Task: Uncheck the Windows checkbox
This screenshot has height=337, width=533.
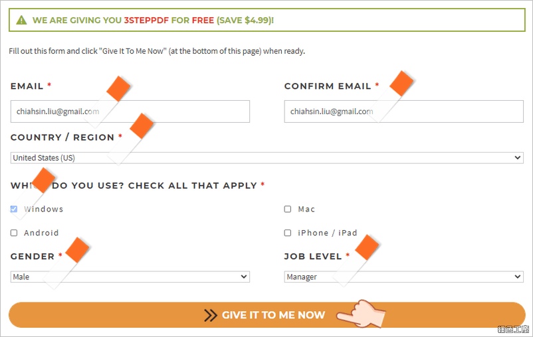Action: (x=14, y=209)
